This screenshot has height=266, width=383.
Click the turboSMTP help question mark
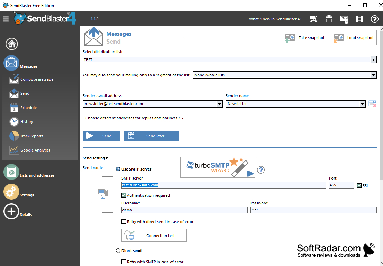[x=261, y=170]
